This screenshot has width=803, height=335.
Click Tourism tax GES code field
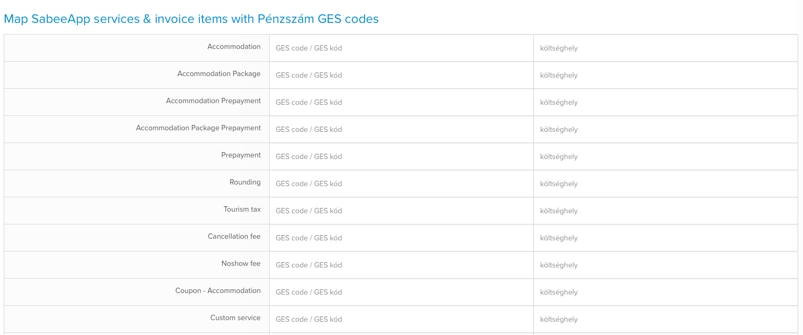tap(401, 211)
